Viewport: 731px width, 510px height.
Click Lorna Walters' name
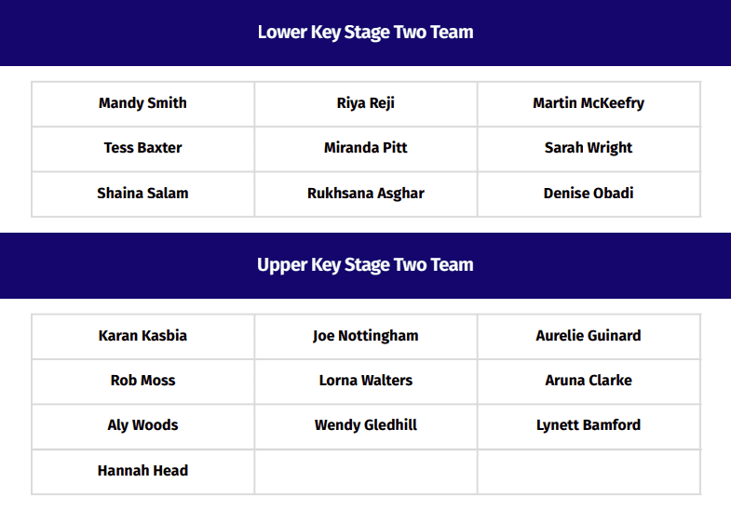(365, 381)
